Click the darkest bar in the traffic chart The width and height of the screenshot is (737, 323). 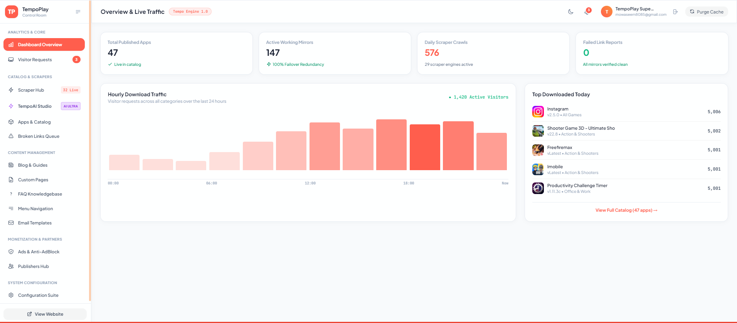425,147
